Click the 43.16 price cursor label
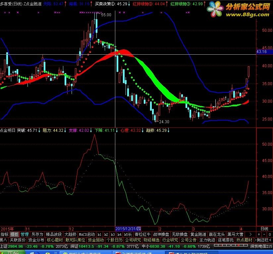The width and height of the screenshot is (273, 254). point(264,52)
